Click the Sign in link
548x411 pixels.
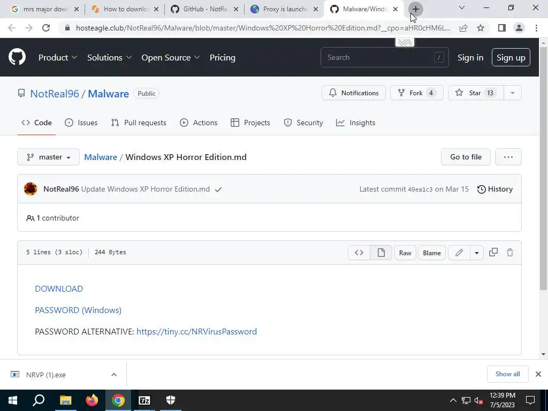point(470,57)
